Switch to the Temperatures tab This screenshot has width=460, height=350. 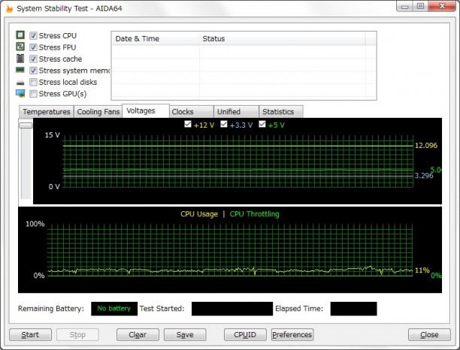(47, 112)
